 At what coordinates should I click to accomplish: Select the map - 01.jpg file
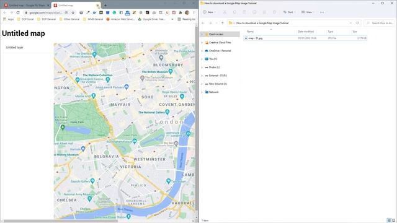305,38
